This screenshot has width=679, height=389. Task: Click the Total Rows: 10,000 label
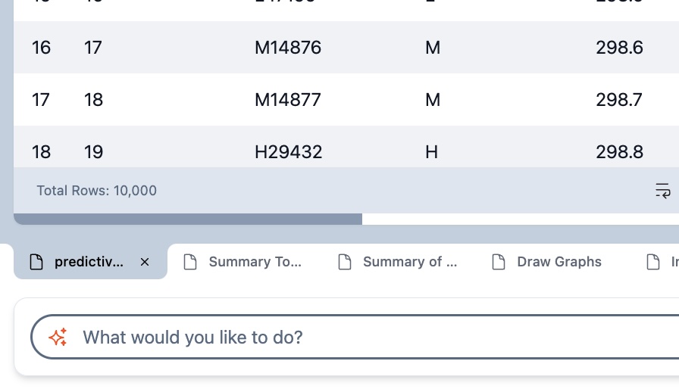[97, 191]
